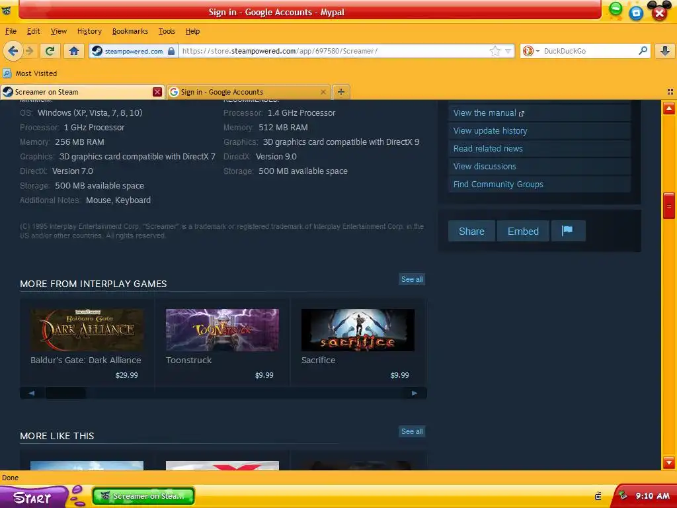Click the MORE FROM INTERPLAY GAMES heading
The image size is (677, 508).
pyautogui.click(x=93, y=284)
